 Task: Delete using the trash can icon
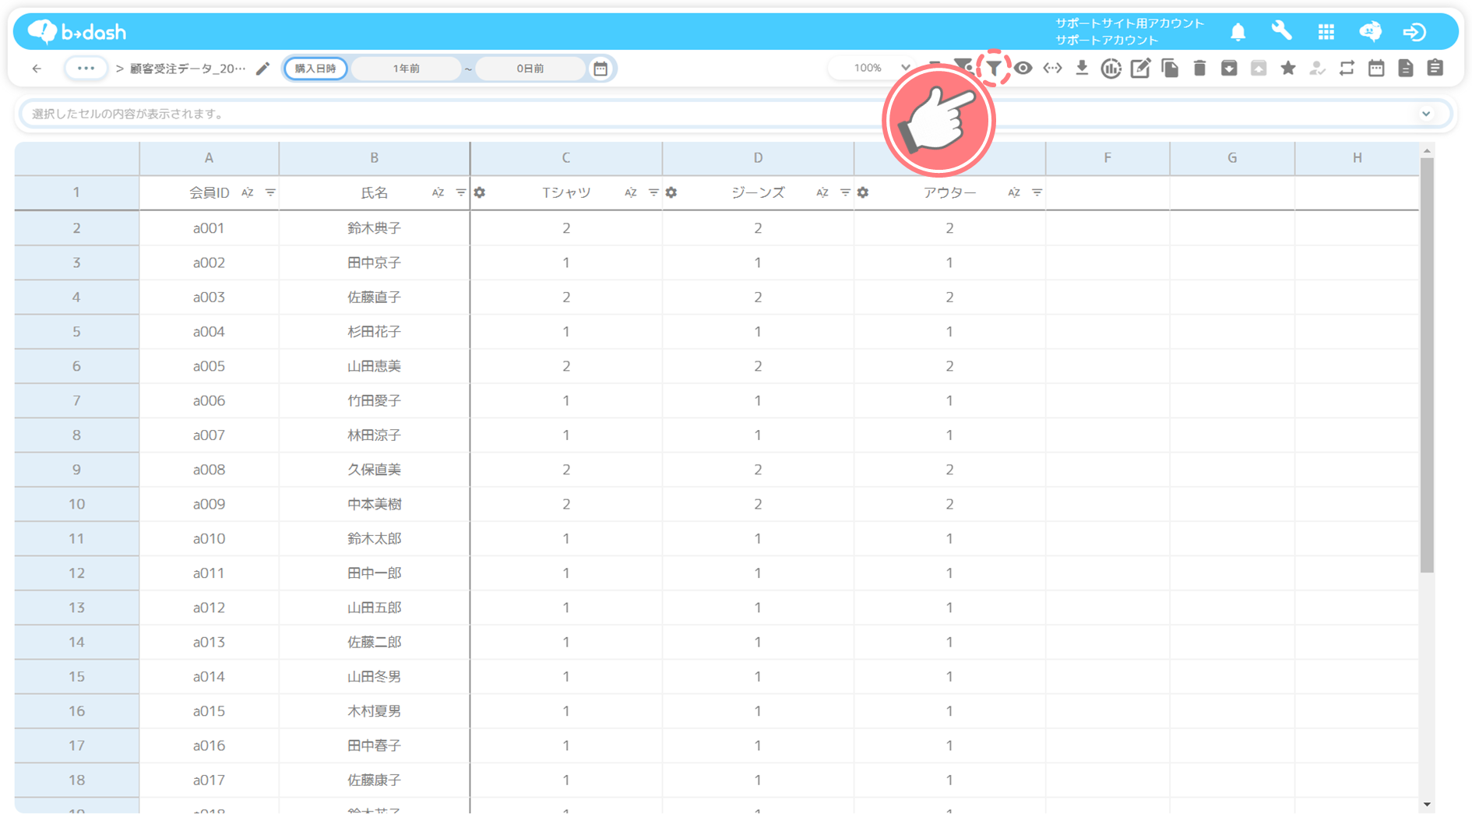[1199, 69]
